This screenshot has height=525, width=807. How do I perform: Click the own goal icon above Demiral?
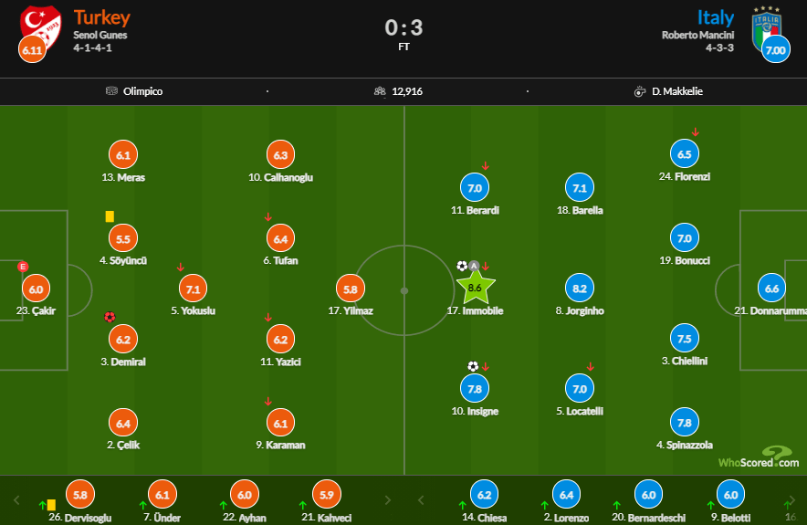point(110,317)
